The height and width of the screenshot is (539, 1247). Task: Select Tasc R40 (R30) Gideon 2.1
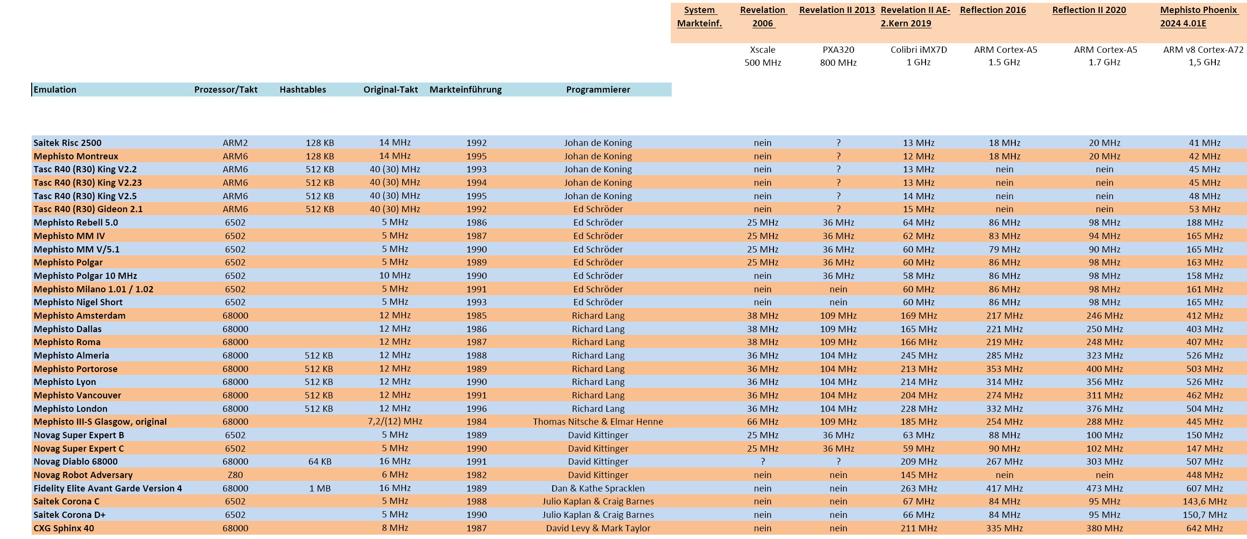point(88,209)
